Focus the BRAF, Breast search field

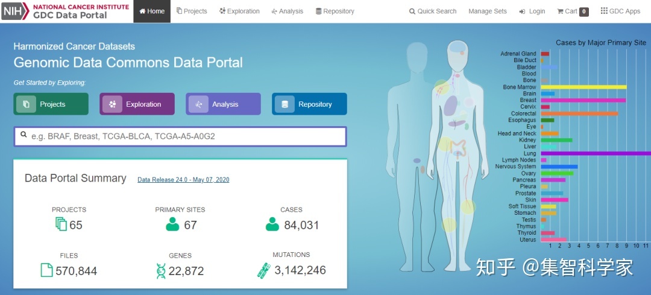pyautogui.click(x=180, y=136)
